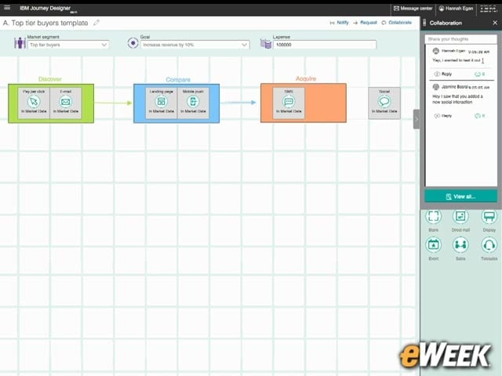Screen dimensions: 502x376
Task: Click the IBM Journey Designer title
Action: coord(45,9)
